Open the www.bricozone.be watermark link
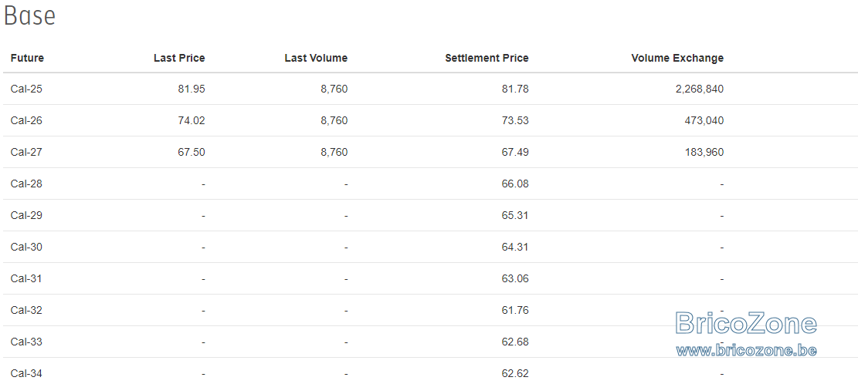Viewport: 858px width, 384px height. coord(746,350)
